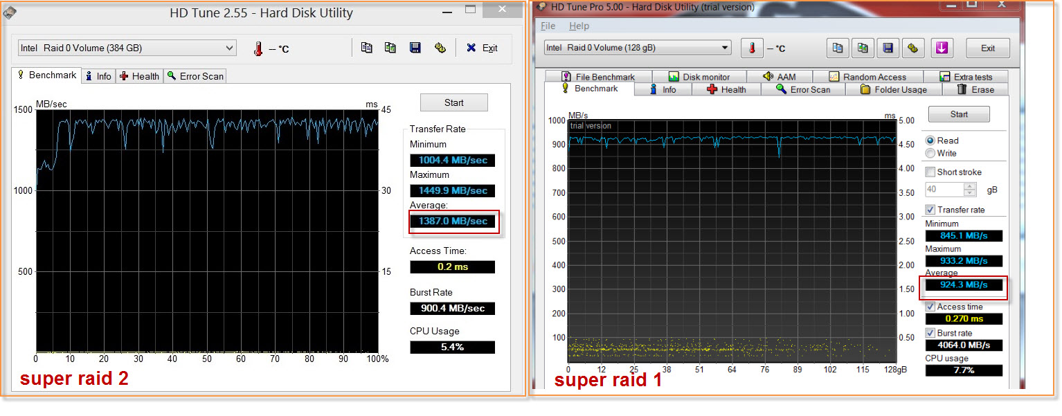
Task: Enable the Short stroke checkbox
Action: 930,172
